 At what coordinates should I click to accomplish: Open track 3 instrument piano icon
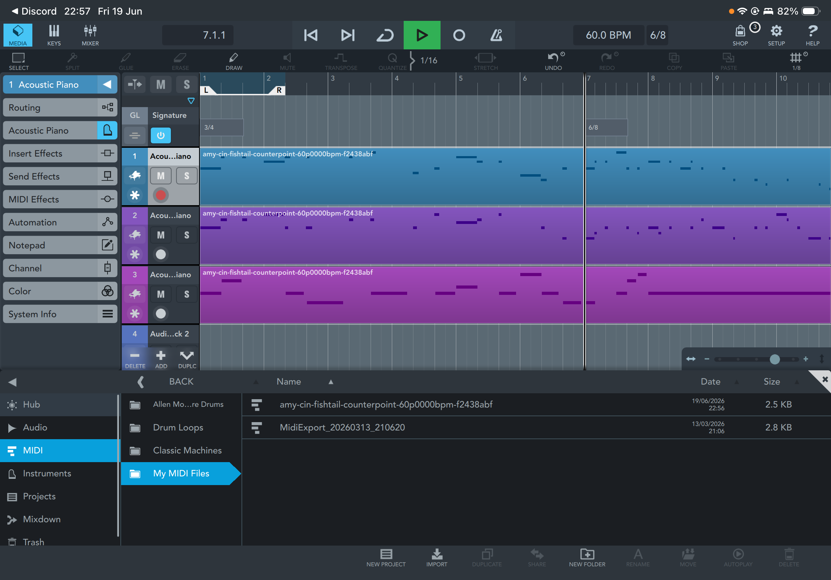pyautogui.click(x=135, y=294)
